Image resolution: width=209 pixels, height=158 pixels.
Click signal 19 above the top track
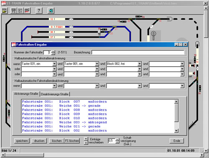pyautogui.click(x=139, y=16)
